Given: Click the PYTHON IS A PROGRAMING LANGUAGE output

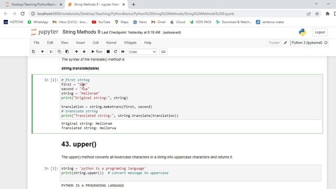Looking at the screenshot, I should 92,185.
